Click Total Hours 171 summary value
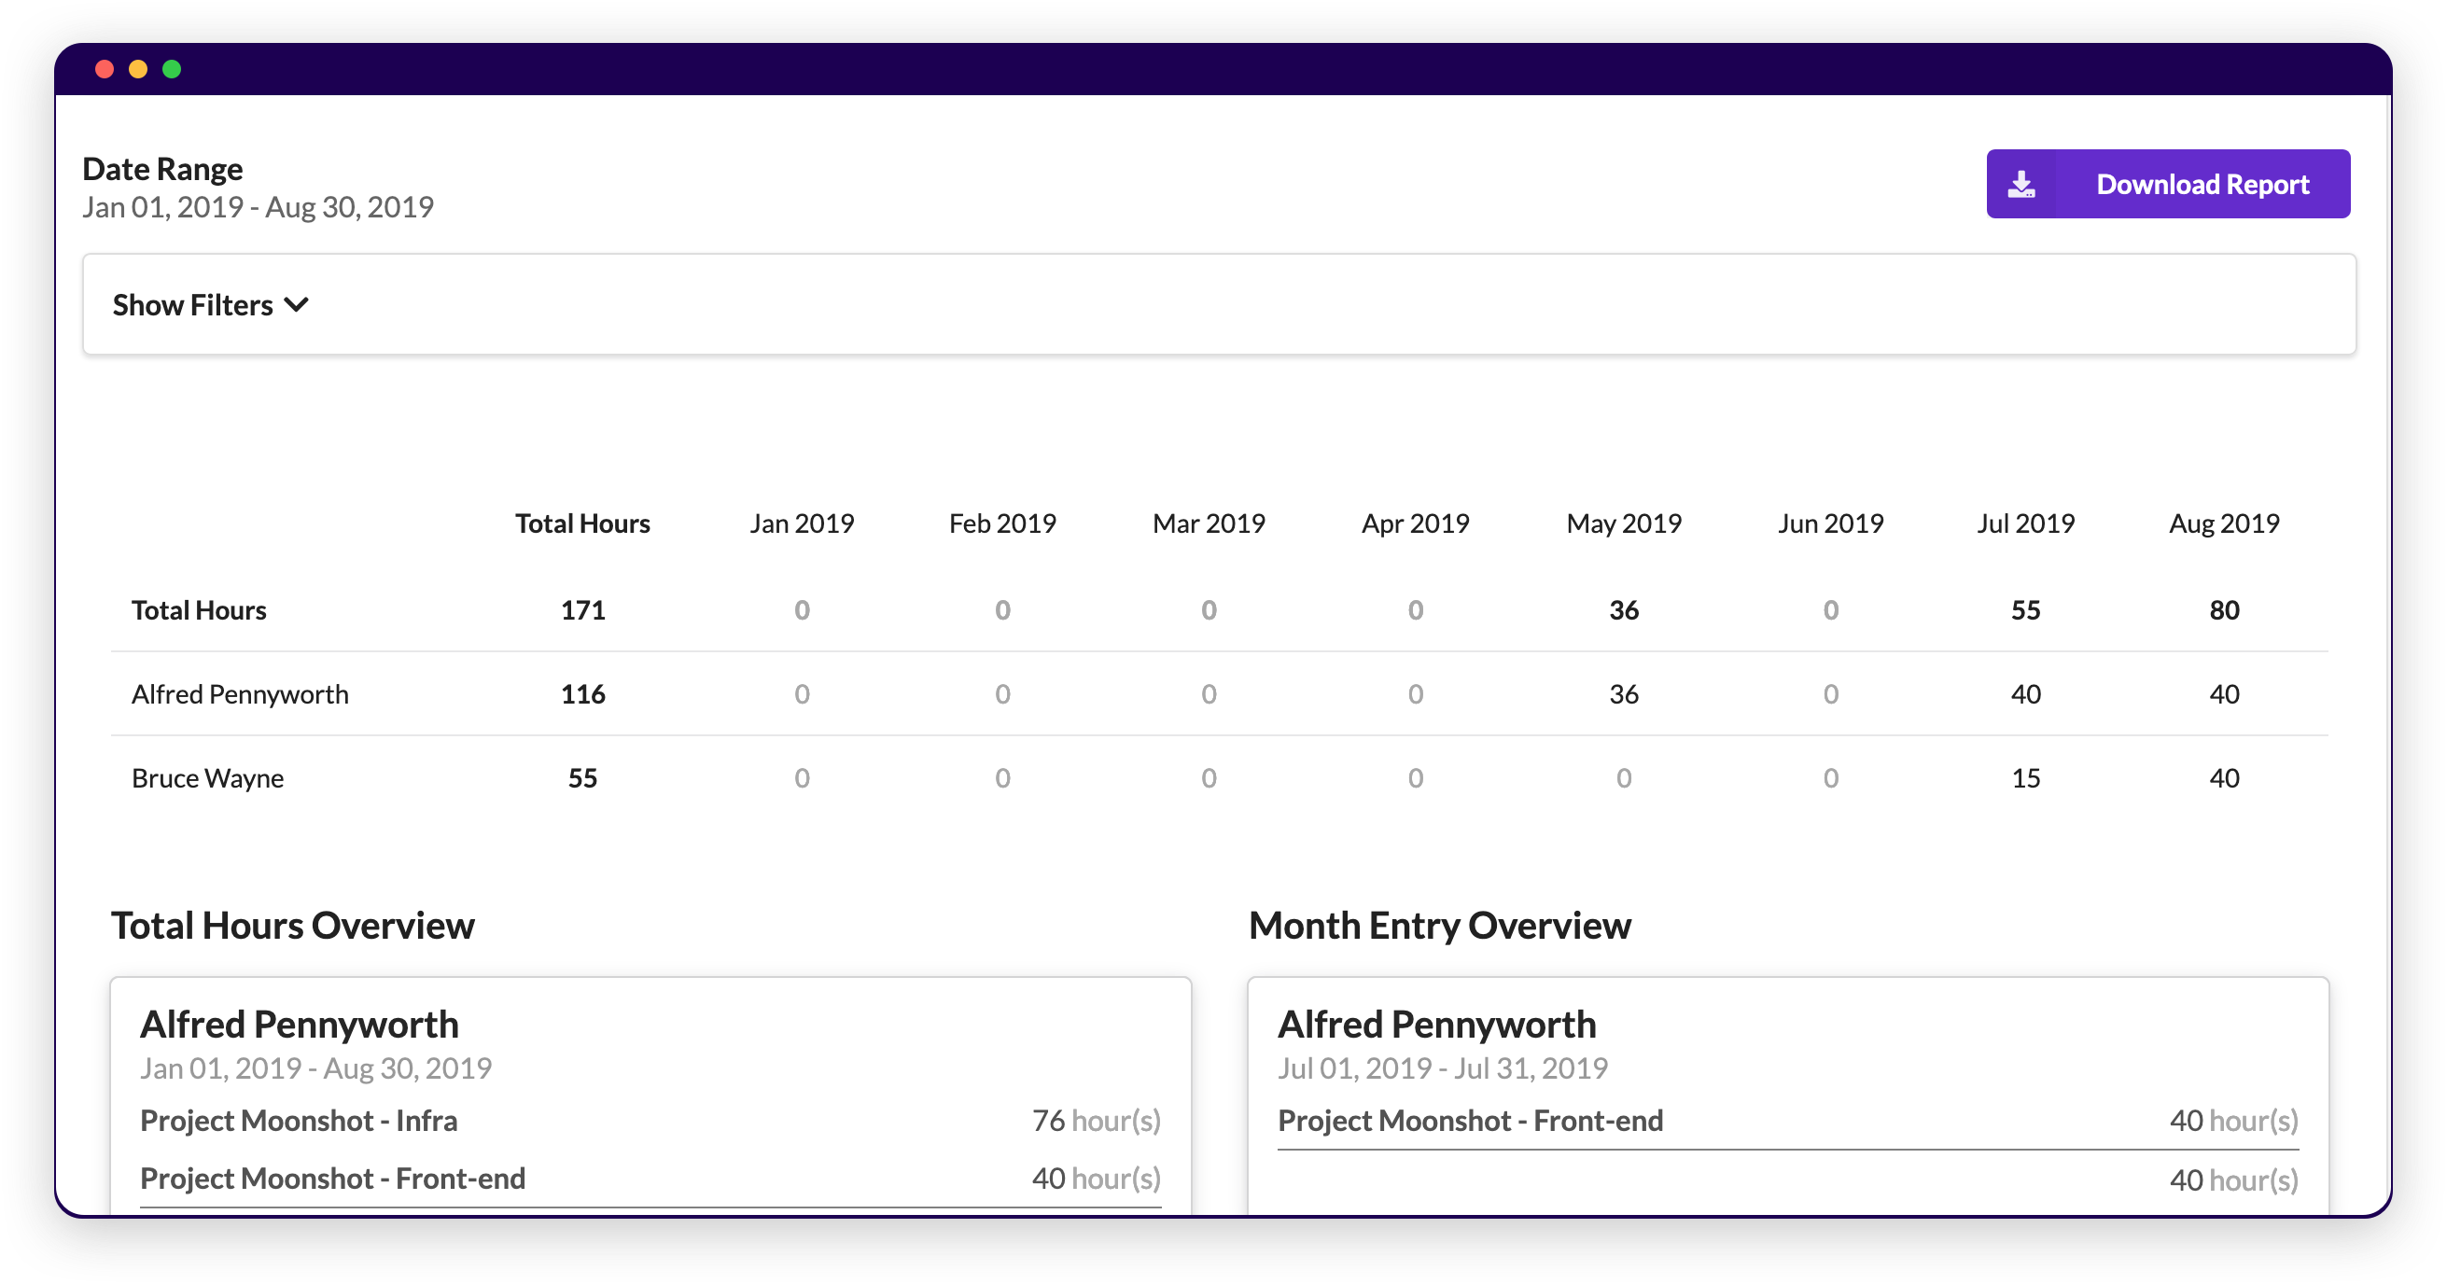 (x=582, y=609)
